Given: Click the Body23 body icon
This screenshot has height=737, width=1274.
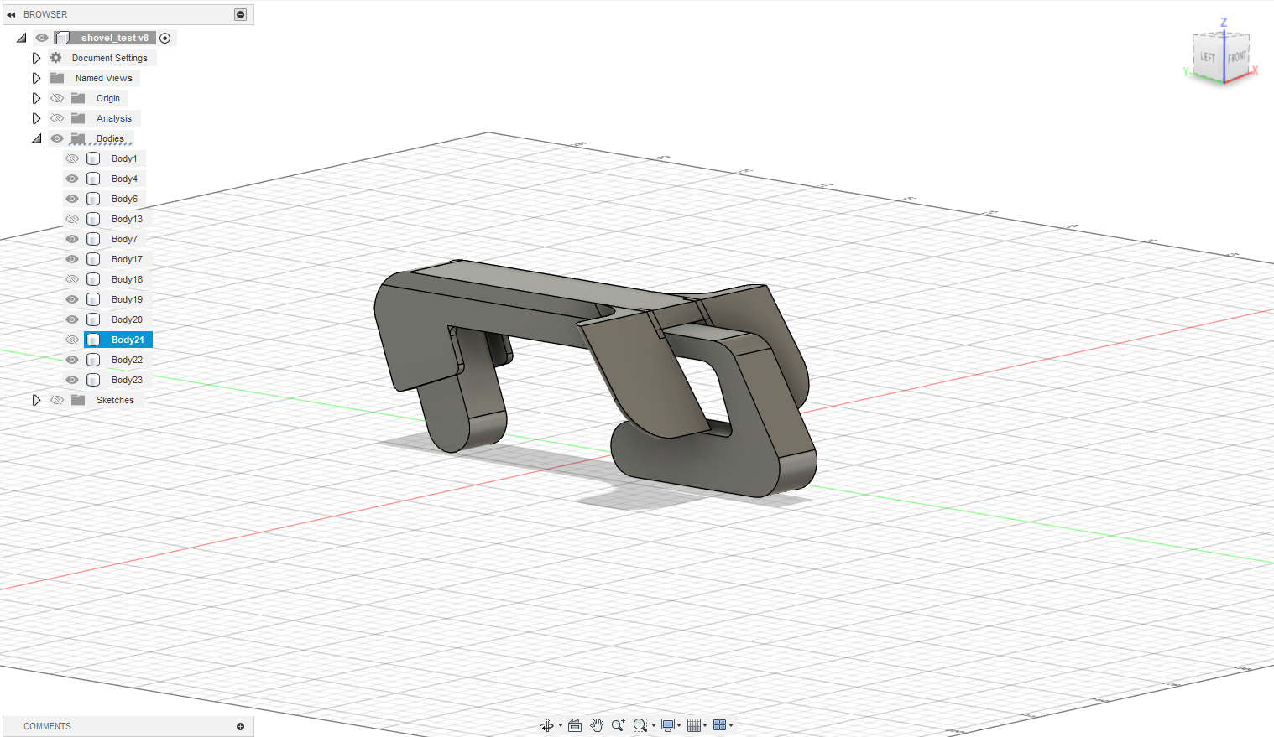Looking at the screenshot, I should [x=93, y=380].
